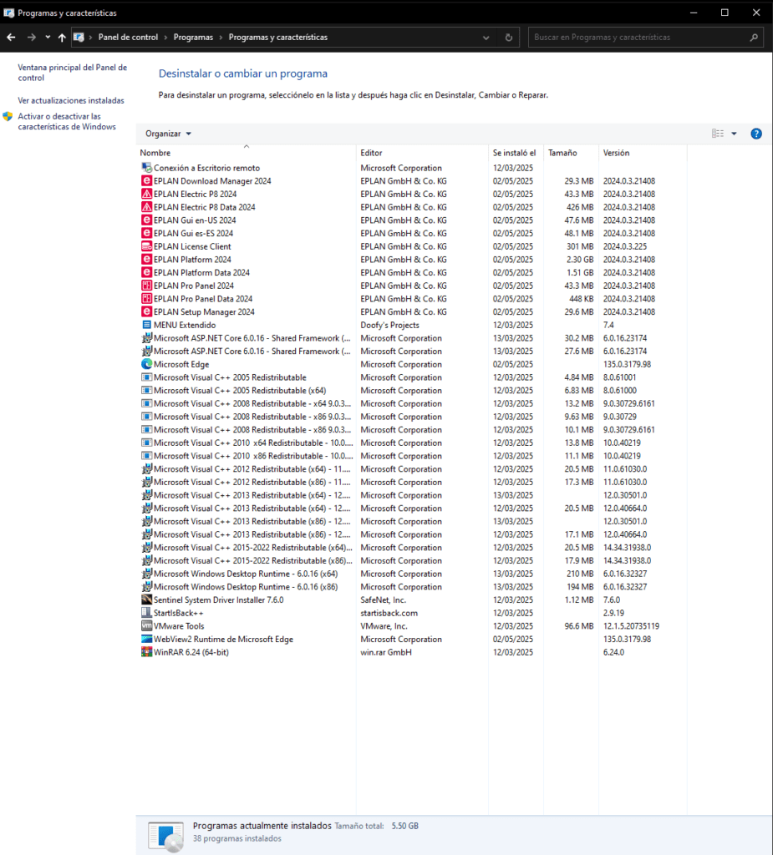The width and height of the screenshot is (773, 855).
Task: Sort by the Tamaño column header
Action: pyautogui.click(x=562, y=153)
